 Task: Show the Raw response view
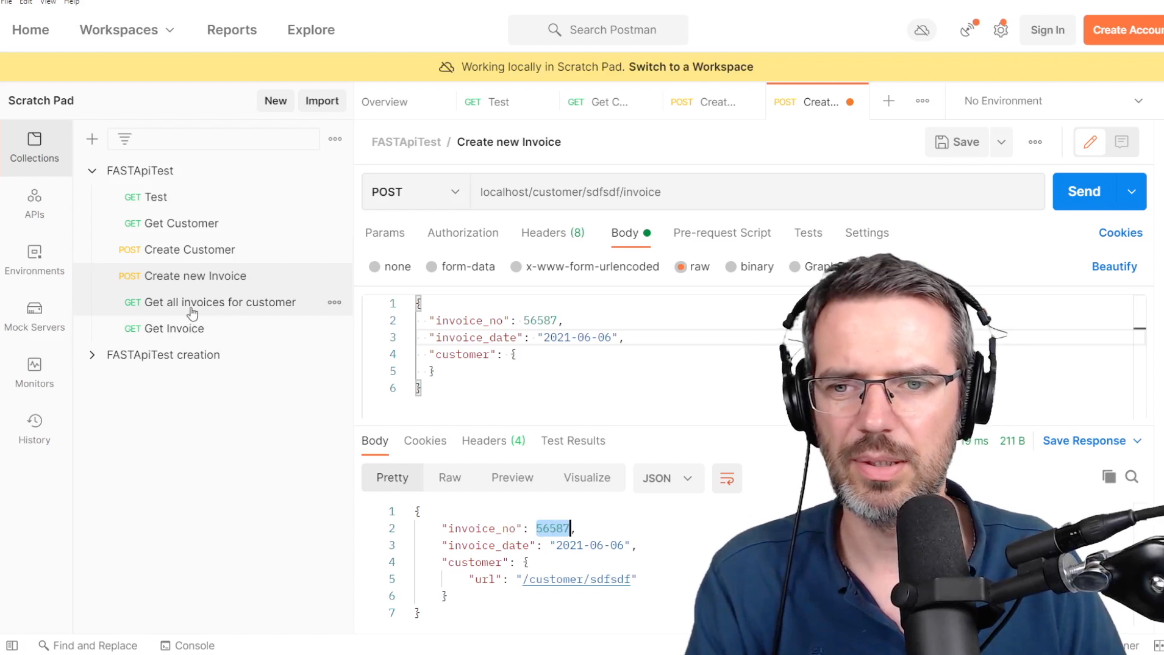(450, 478)
